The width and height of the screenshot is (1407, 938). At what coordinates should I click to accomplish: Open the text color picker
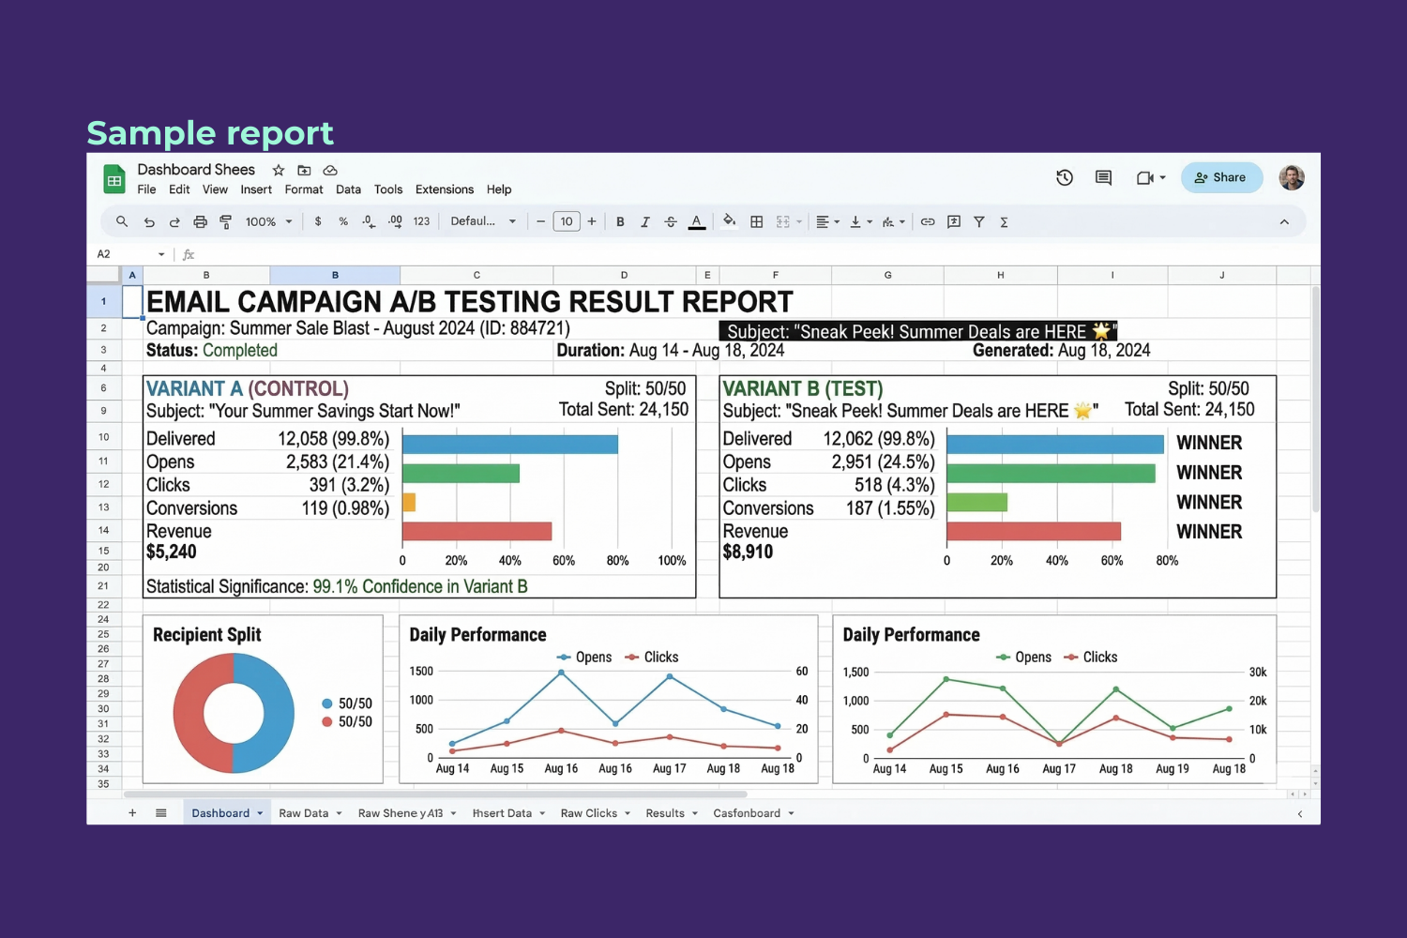coord(697,221)
